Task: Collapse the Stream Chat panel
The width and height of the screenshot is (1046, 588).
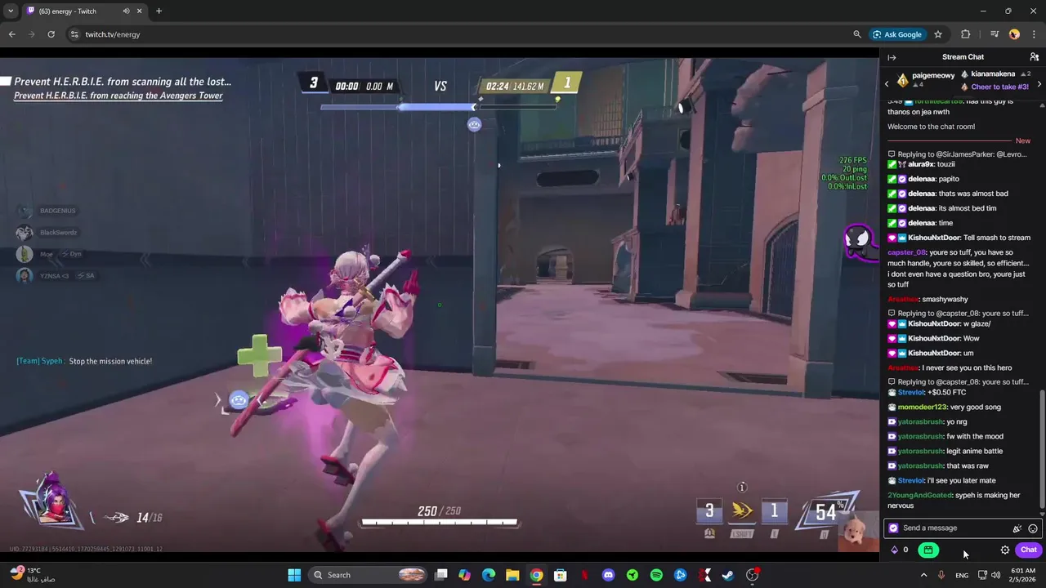Action: (892, 57)
